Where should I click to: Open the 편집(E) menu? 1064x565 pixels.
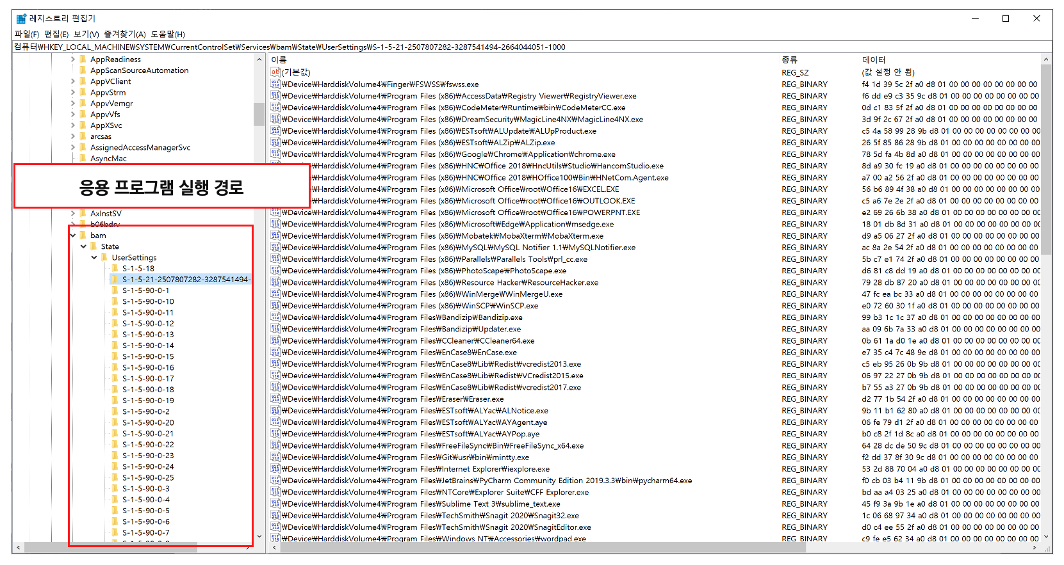(x=56, y=34)
